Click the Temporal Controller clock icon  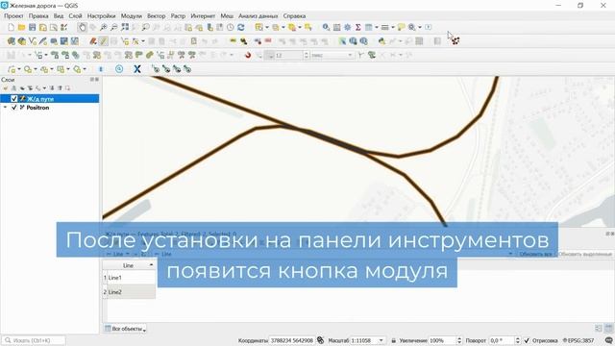231,27
